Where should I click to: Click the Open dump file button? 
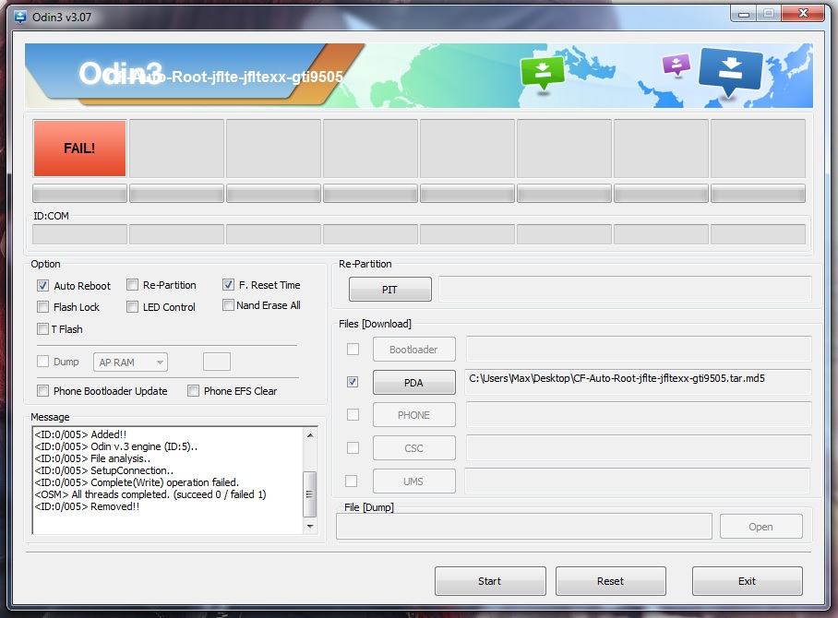pos(761,527)
